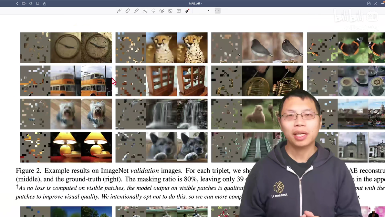
Task: Click the coffee cups image triplet
Action: point(346,81)
